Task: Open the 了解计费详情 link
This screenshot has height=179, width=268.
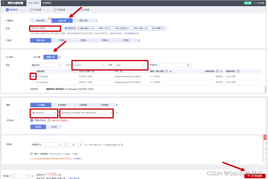Action: 74,178
